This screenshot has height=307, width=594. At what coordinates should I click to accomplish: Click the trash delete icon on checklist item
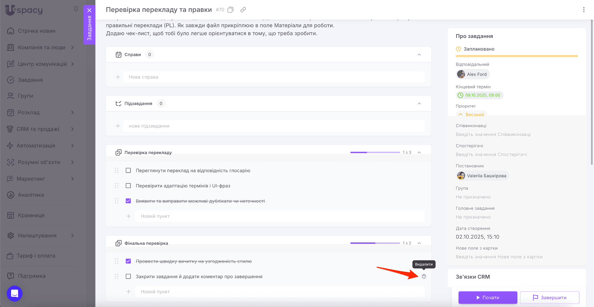(424, 276)
